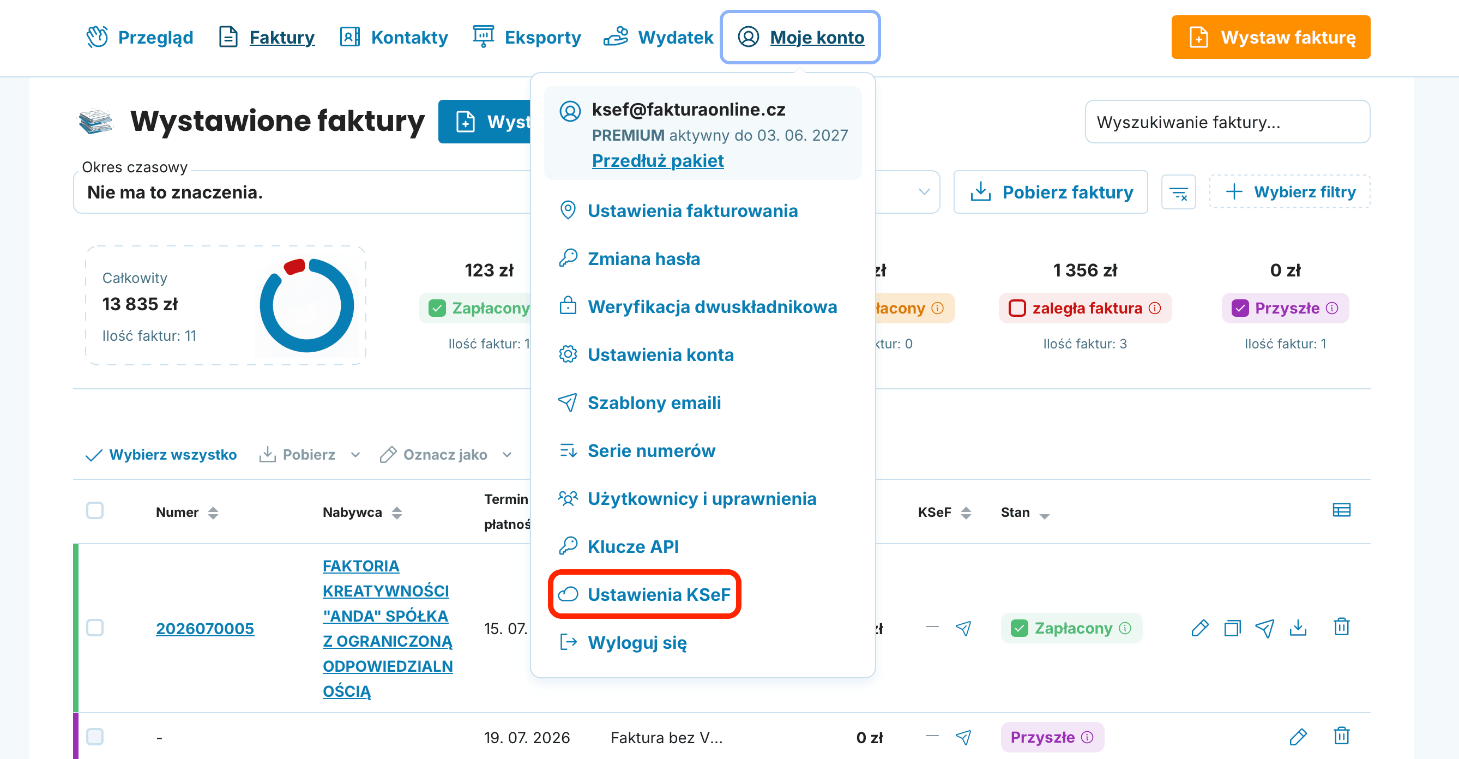Select Klucze API in the account menu

pyautogui.click(x=619, y=546)
